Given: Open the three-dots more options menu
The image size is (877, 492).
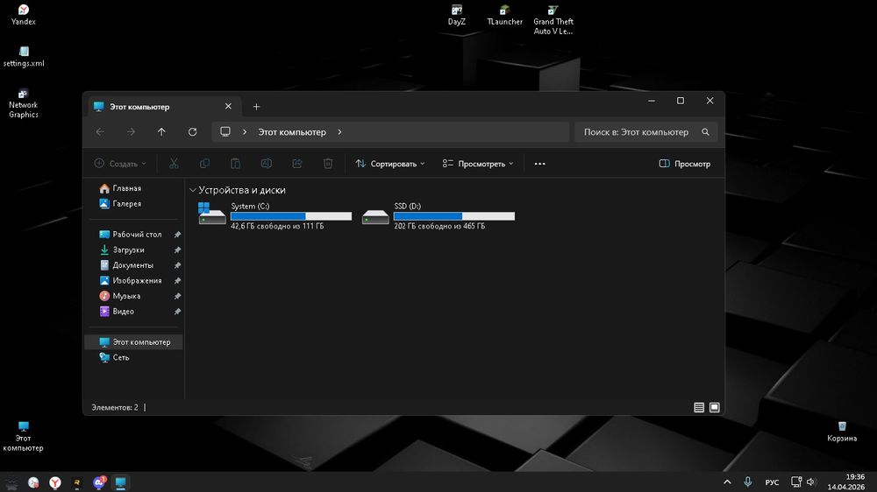Looking at the screenshot, I should (539, 164).
